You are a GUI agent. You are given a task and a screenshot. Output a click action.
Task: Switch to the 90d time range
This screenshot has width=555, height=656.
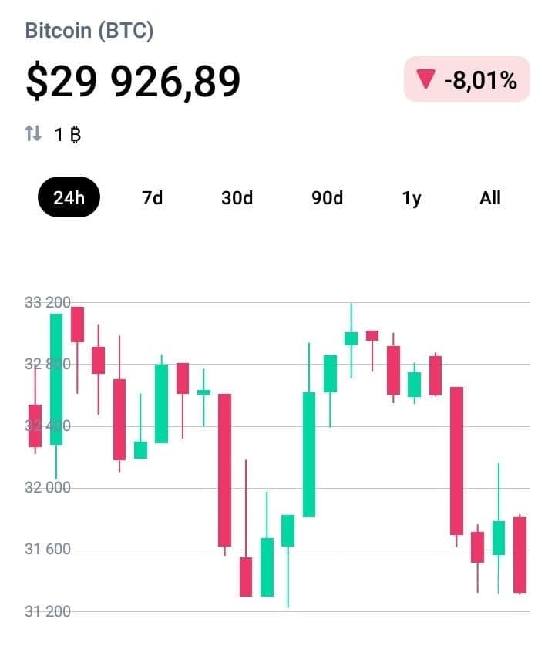[327, 198]
